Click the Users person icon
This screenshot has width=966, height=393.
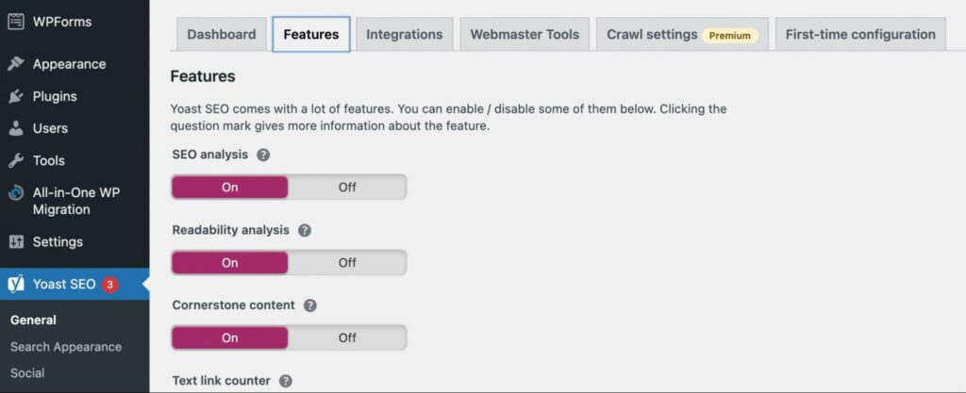tap(17, 128)
